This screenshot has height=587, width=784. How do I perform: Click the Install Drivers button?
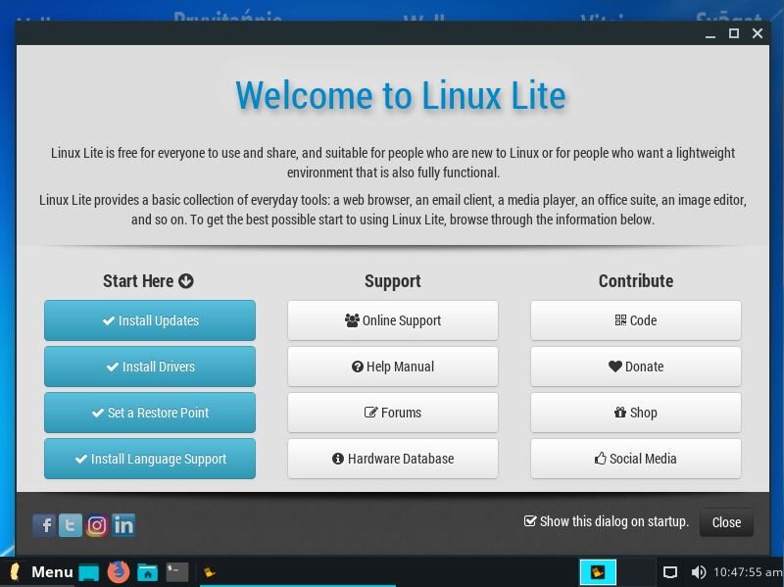pyautogui.click(x=150, y=367)
